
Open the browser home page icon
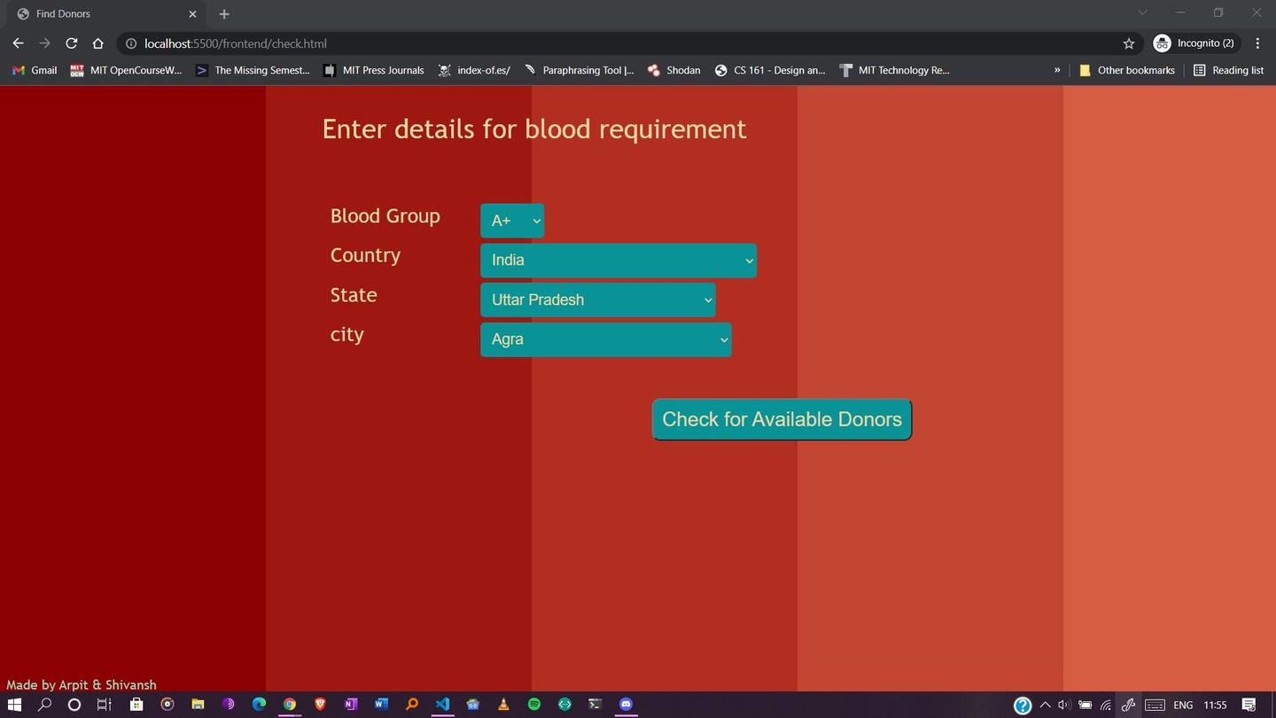(x=97, y=43)
